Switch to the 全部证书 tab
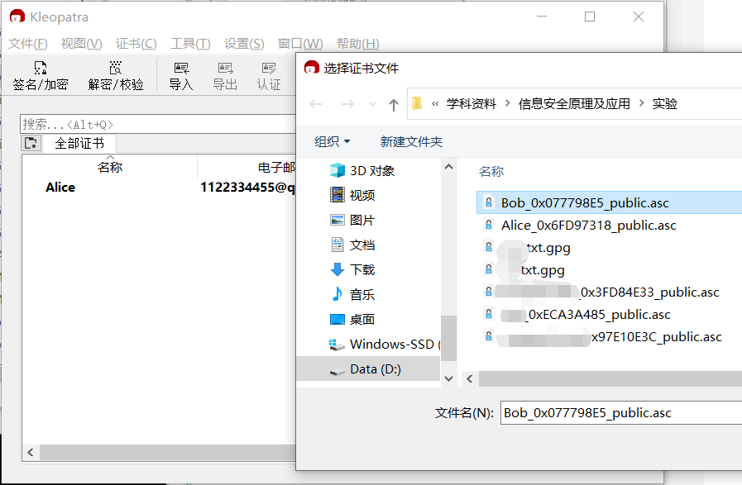742x485 pixels. [79, 143]
